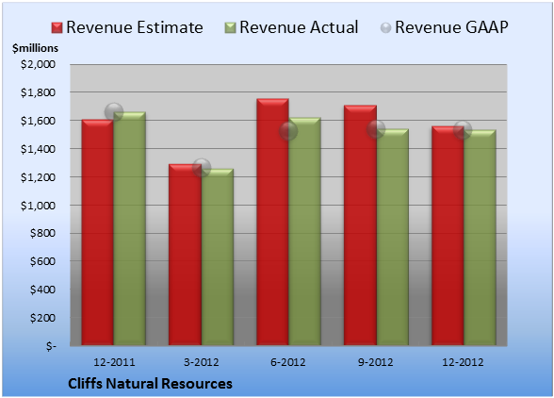554x398 pixels.
Task: Click the GAAP sphere marker for 12-2011
Action: point(114,112)
